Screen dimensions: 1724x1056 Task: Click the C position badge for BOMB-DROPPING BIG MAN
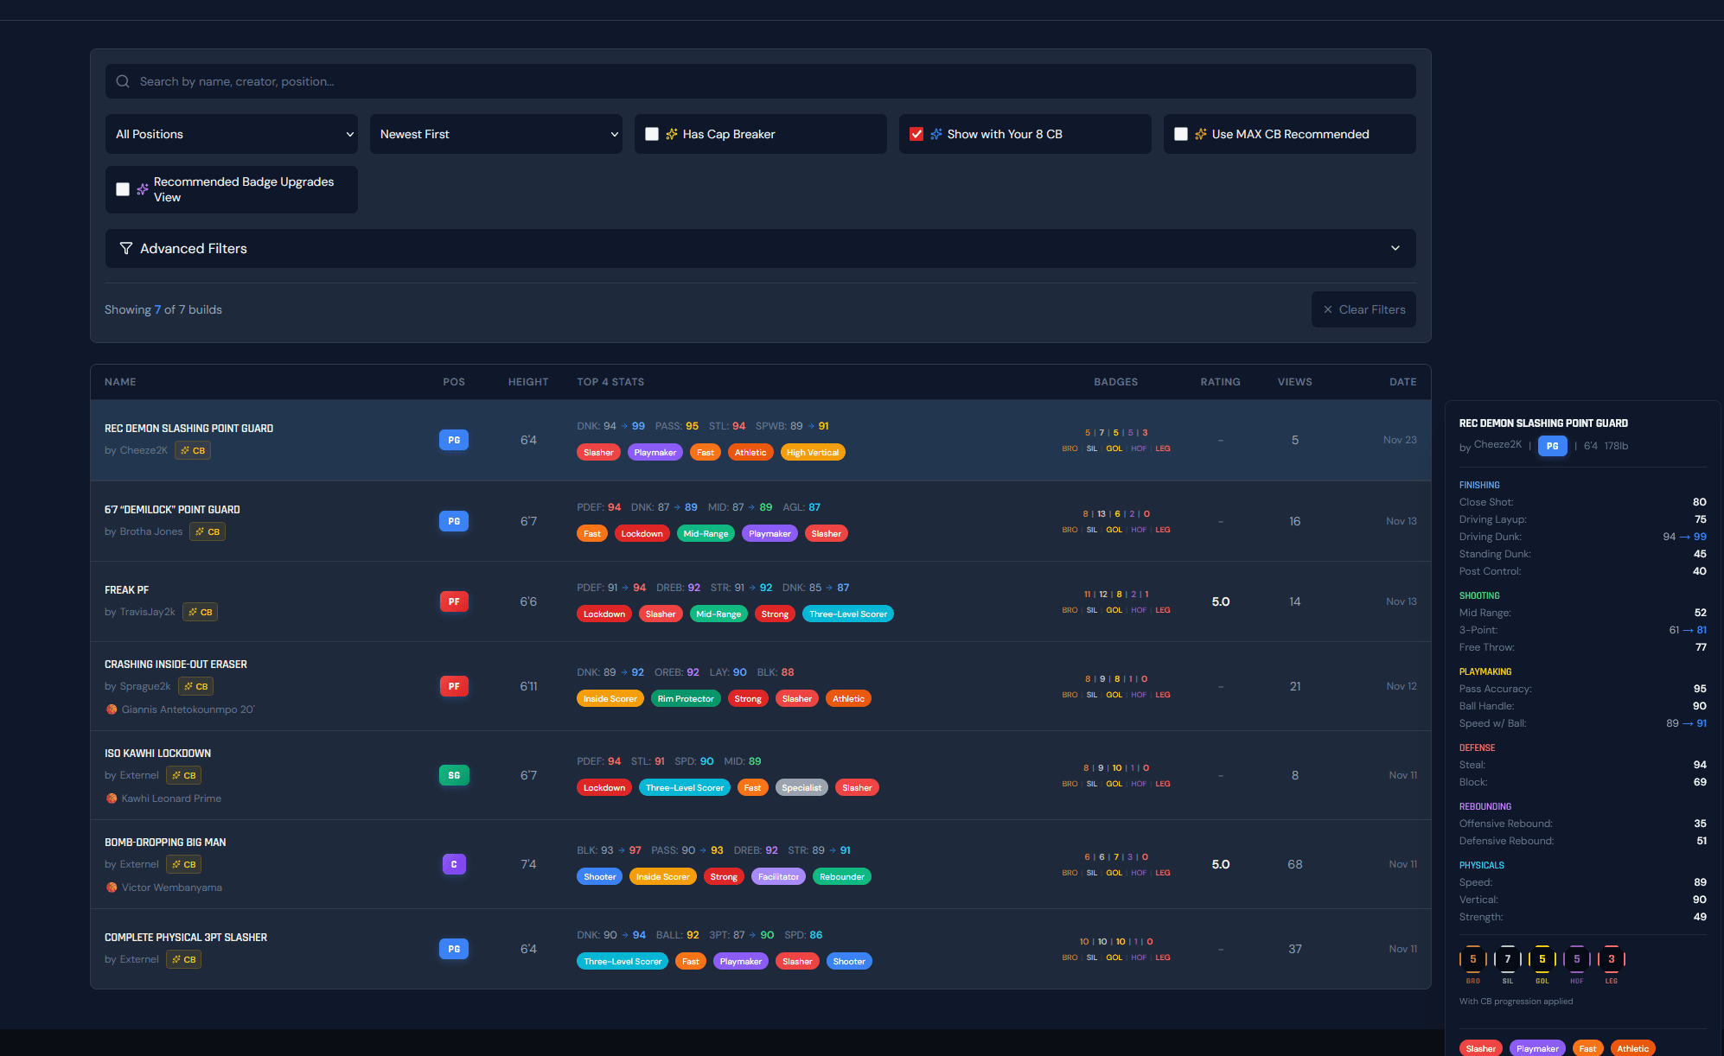[x=454, y=864]
